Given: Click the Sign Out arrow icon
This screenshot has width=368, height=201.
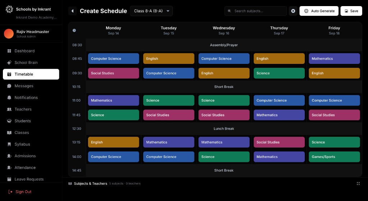Looking at the screenshot, I should [x=10, y=192].
